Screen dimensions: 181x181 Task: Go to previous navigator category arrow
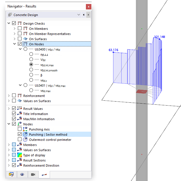(84, 15)
